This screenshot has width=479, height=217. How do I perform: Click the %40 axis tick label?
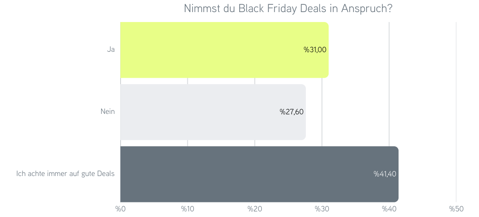(x=389, y=209)
